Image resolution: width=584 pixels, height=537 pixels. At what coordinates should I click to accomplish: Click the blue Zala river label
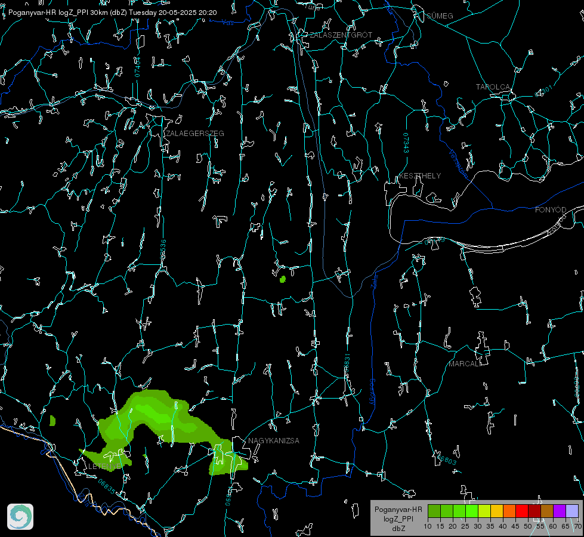pyautogui.click(x=375, y=280)
